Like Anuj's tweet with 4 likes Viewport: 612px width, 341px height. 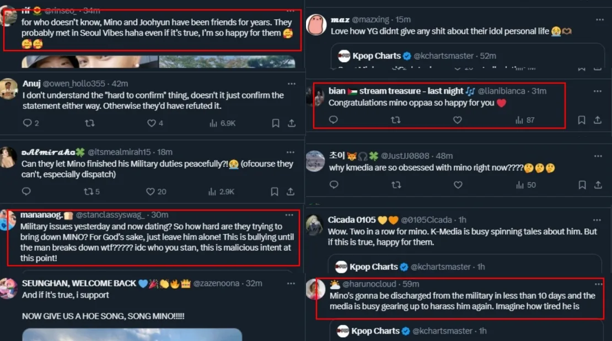(152, 123)
